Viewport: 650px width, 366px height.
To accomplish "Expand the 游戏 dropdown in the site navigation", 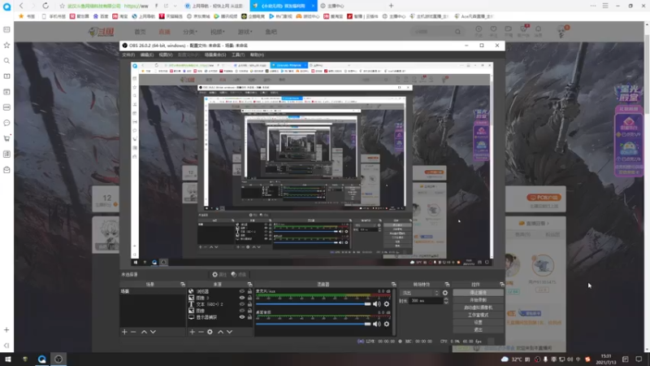I will point(245,32).
